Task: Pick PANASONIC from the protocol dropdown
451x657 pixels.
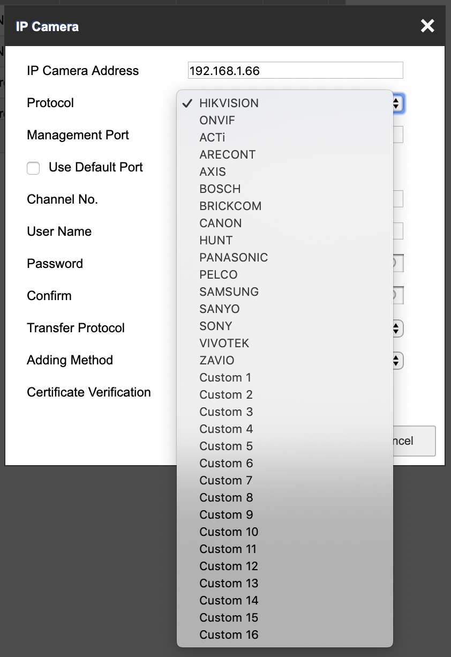Action: (x=234, y=257)
